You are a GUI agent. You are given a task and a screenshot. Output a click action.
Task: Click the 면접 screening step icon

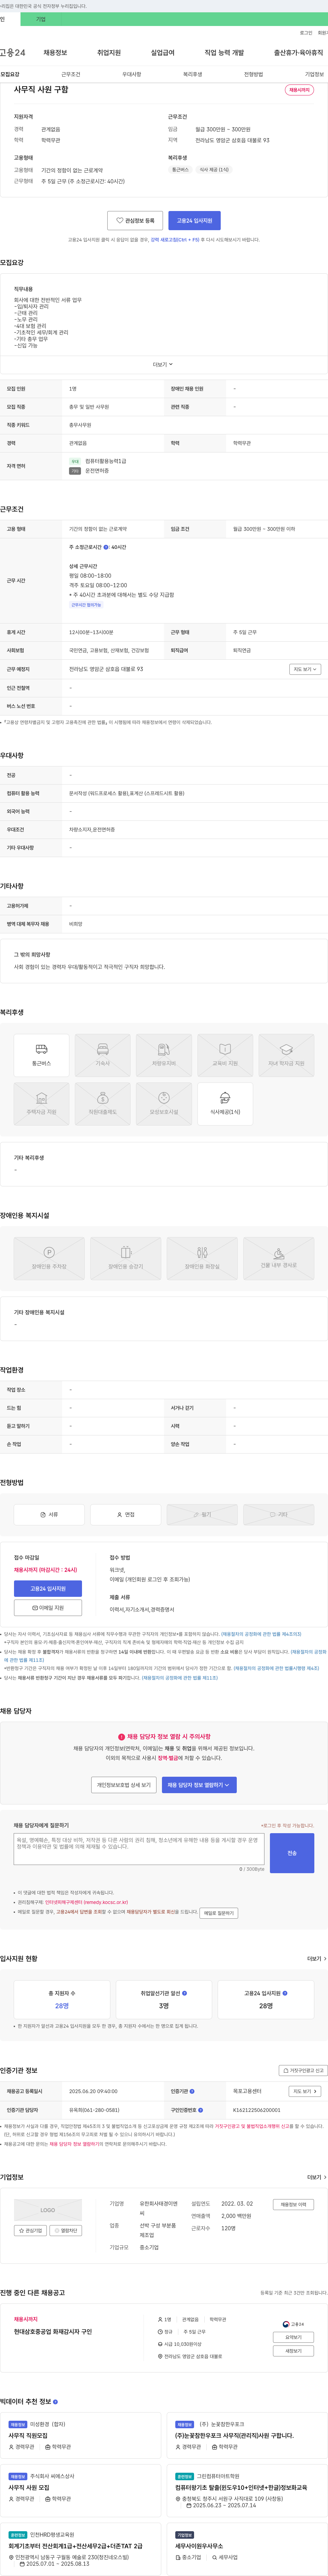pos(126,1514)
